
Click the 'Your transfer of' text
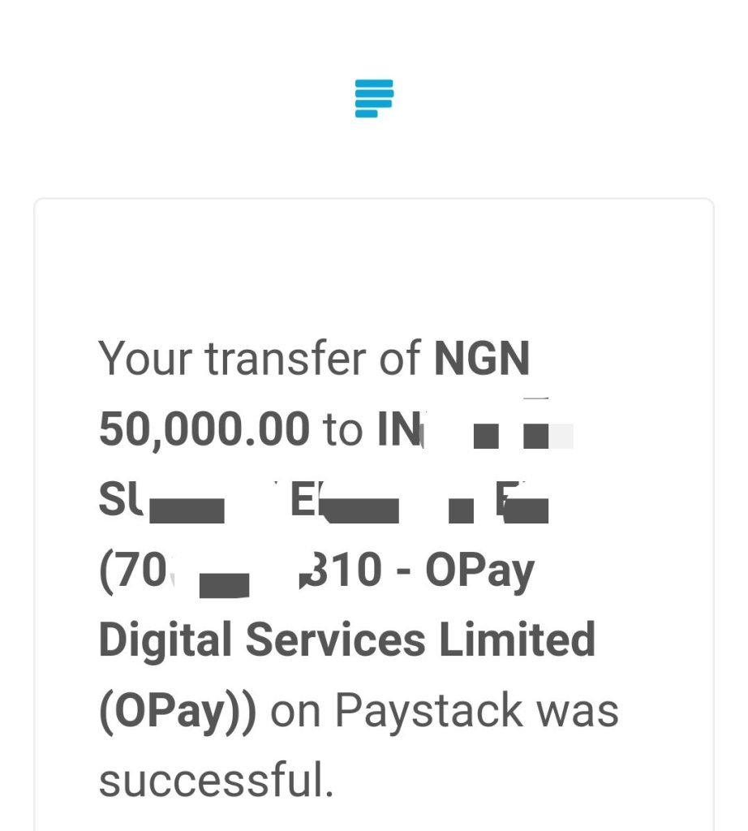click(260, 358)
